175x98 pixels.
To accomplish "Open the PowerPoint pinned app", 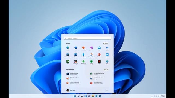I will pos(83,48).
